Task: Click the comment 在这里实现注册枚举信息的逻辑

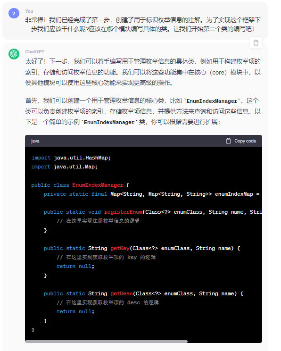Action: (98, 221)
